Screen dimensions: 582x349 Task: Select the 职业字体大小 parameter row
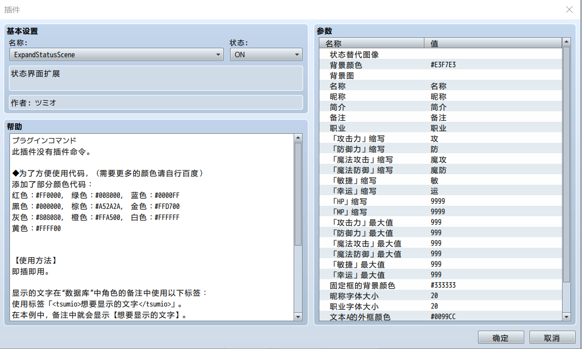point(441,306)
